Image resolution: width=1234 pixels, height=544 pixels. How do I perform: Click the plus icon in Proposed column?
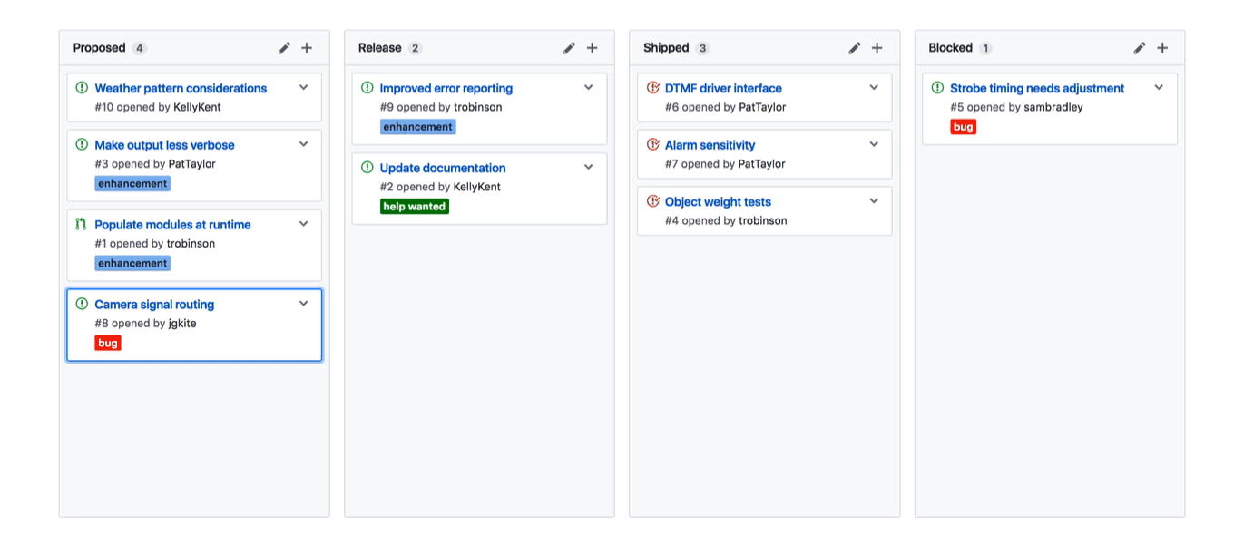(x=307, y=48)
